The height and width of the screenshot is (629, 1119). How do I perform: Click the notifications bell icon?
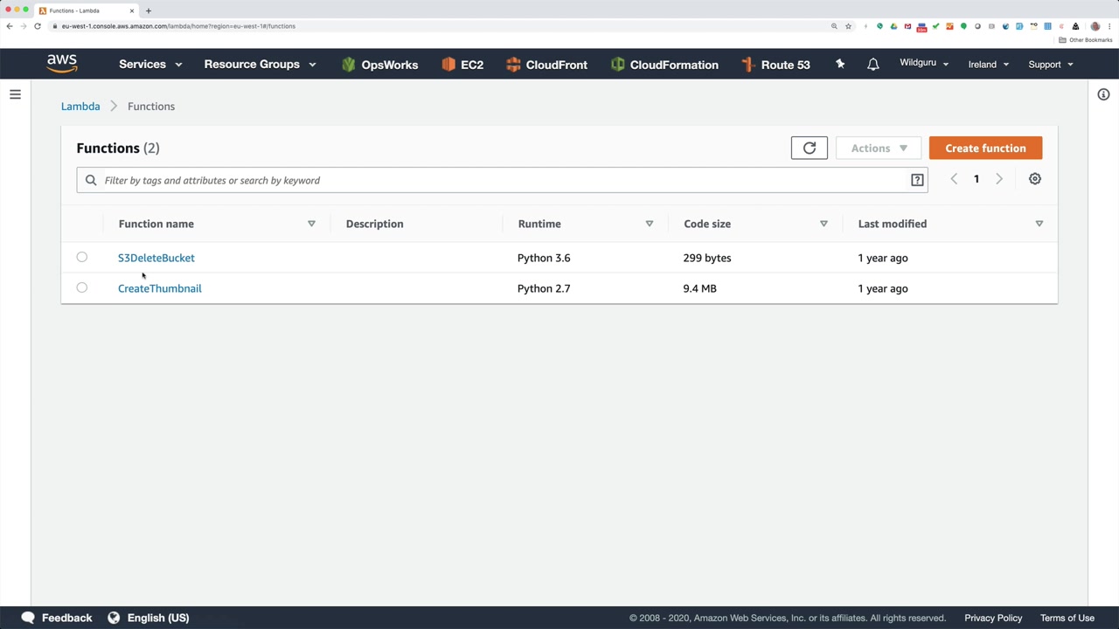[872, 65]
